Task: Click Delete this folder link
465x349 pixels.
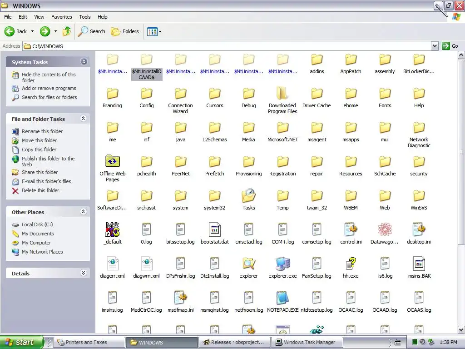Action: click(x=40, y=190)
